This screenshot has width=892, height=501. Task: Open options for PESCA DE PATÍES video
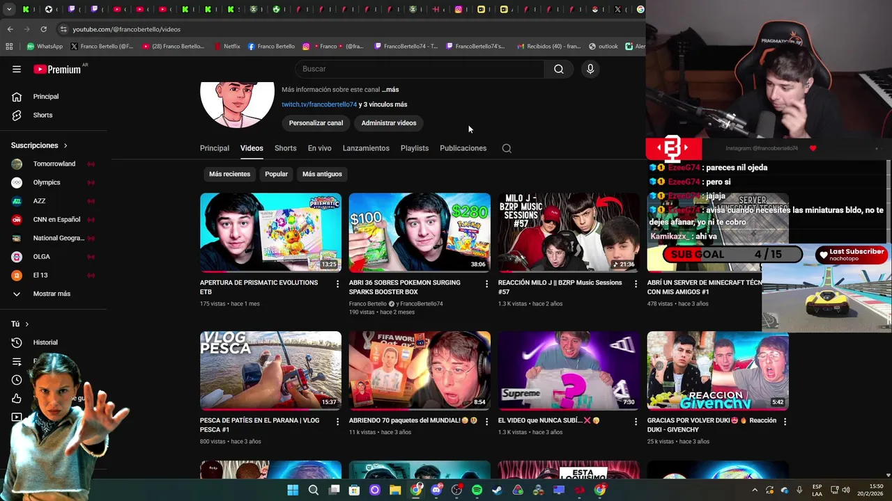(337, 422)
